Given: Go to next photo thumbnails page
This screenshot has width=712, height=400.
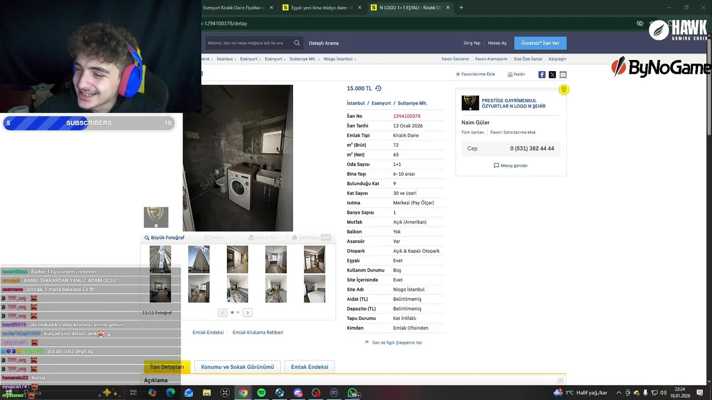Looking at the screenshot, I should pyautogui.click(x=248, y=312).
